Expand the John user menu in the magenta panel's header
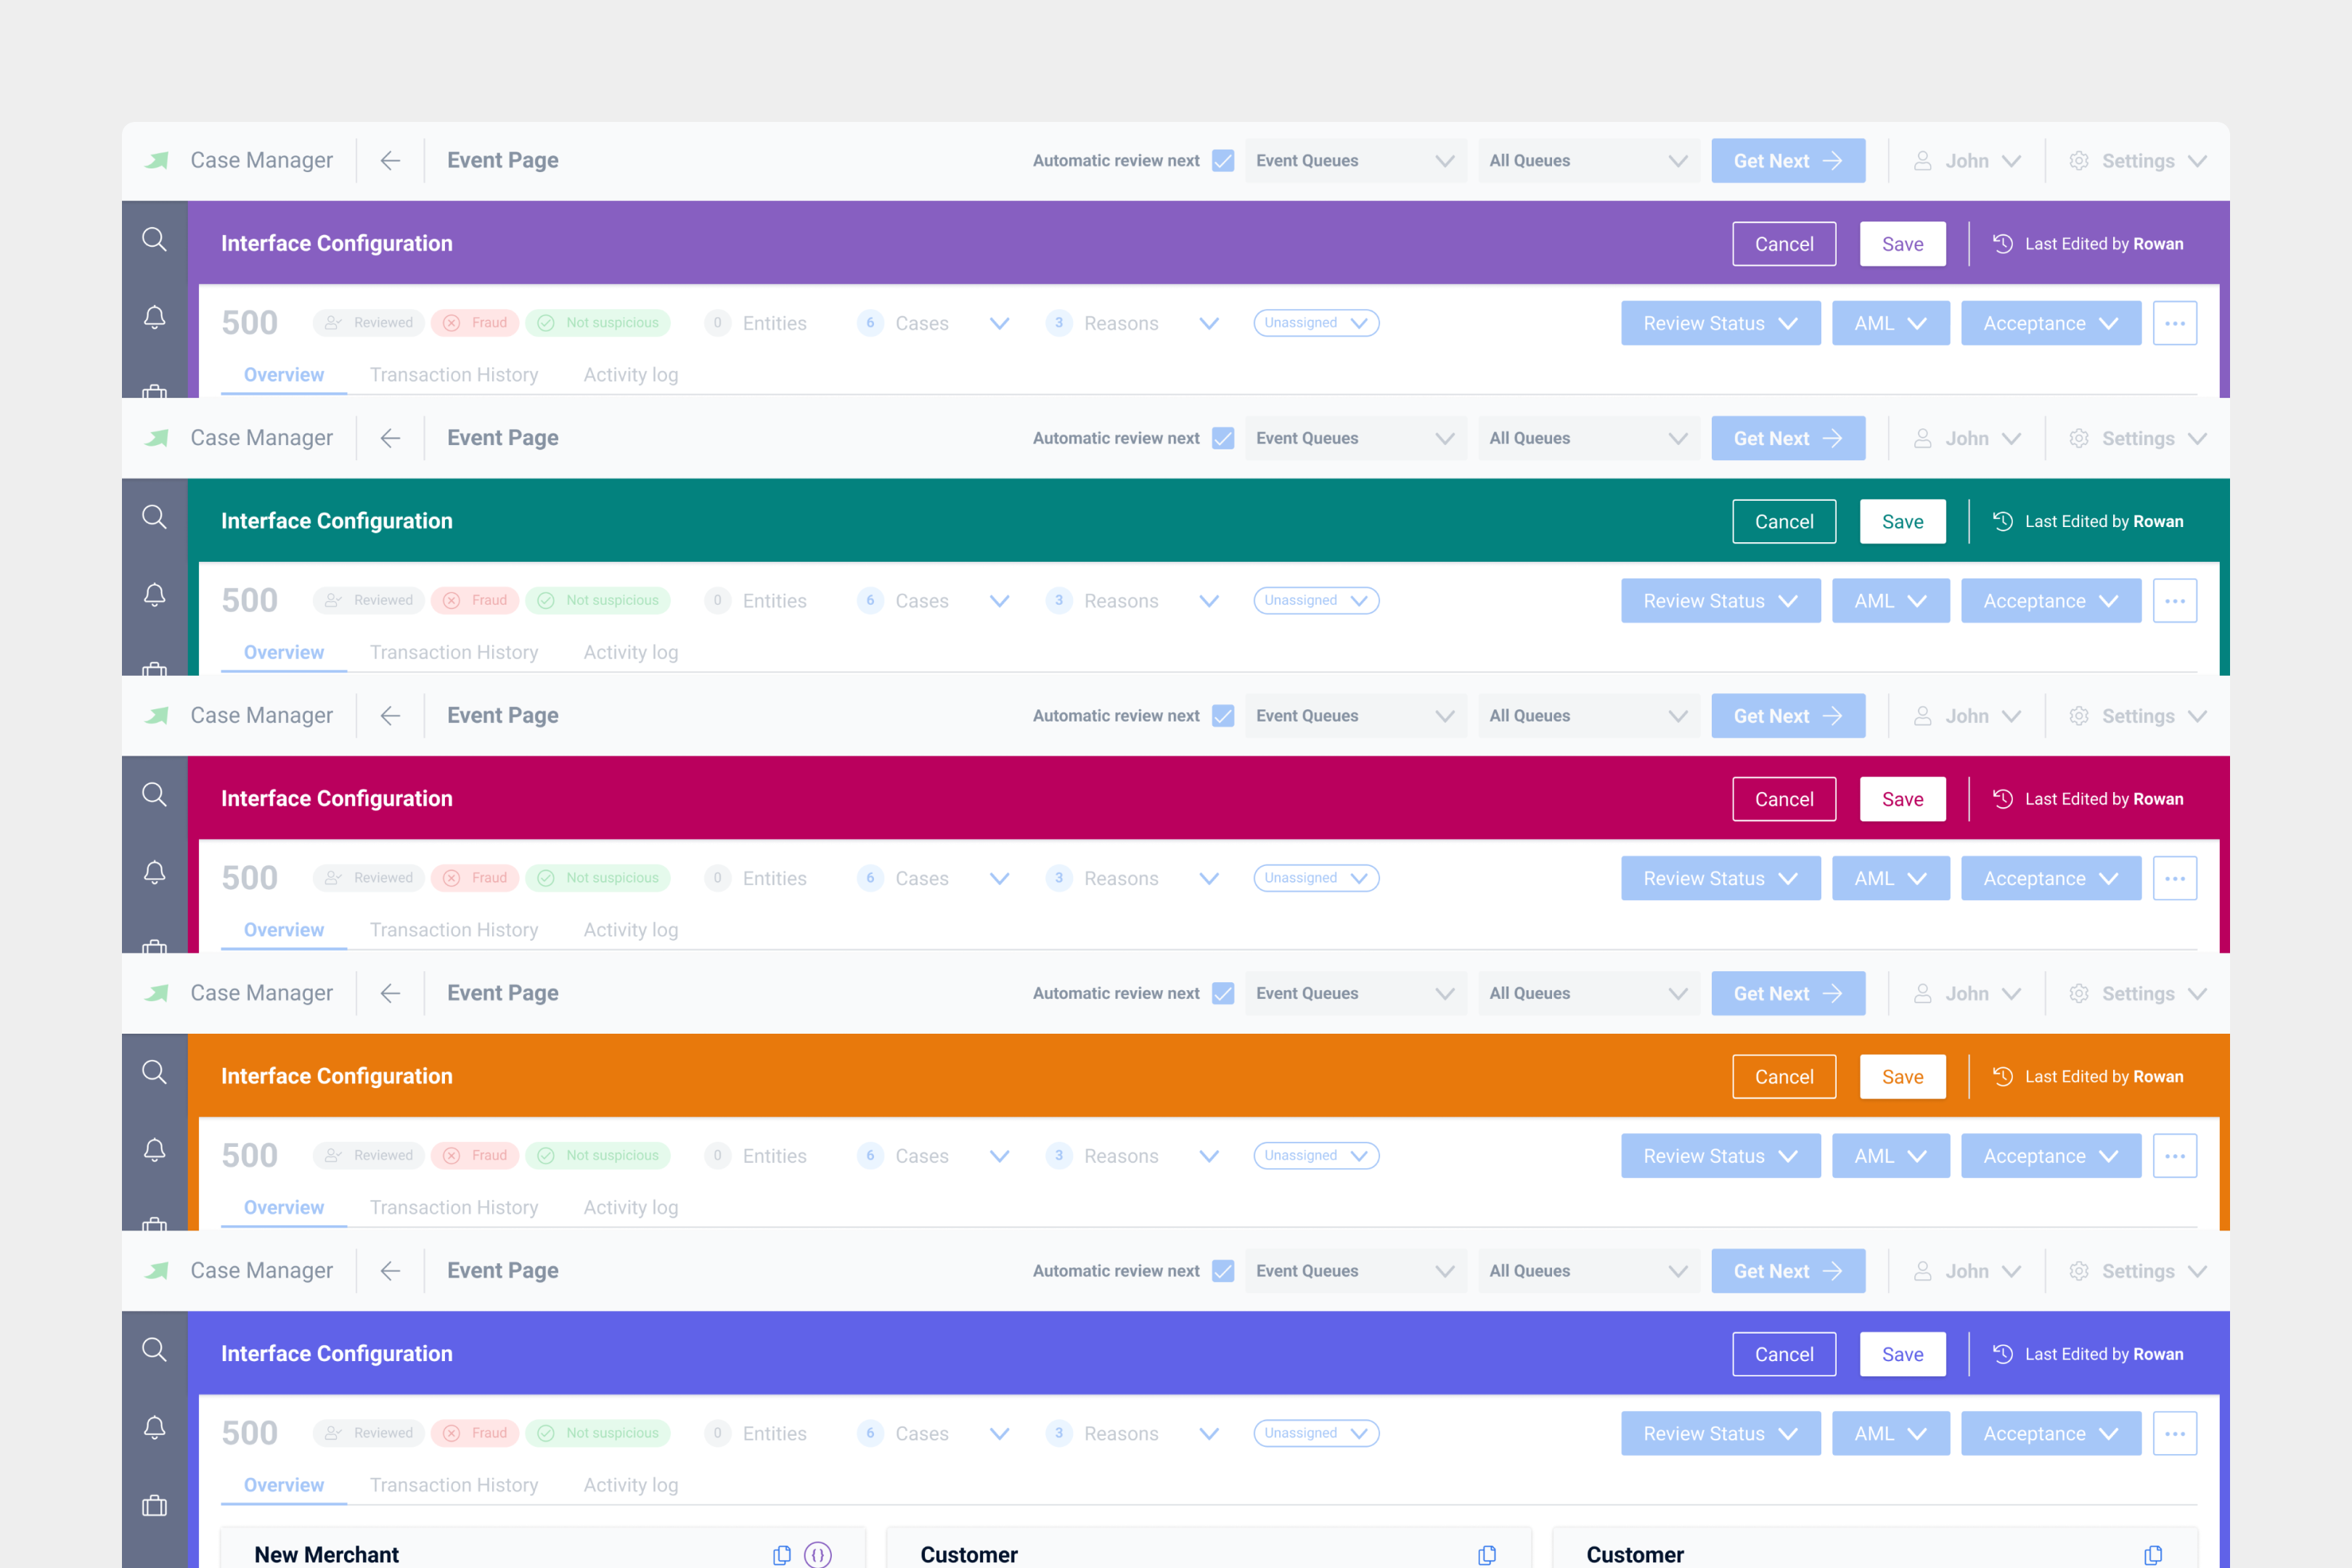Viewport: 2352px width, 1568px height. (1966, 716)
